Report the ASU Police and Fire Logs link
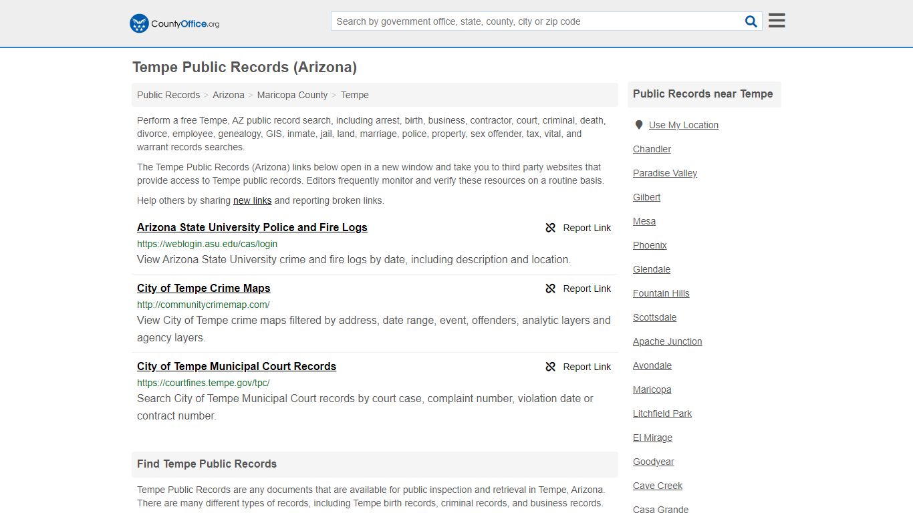 pos(578,228)
